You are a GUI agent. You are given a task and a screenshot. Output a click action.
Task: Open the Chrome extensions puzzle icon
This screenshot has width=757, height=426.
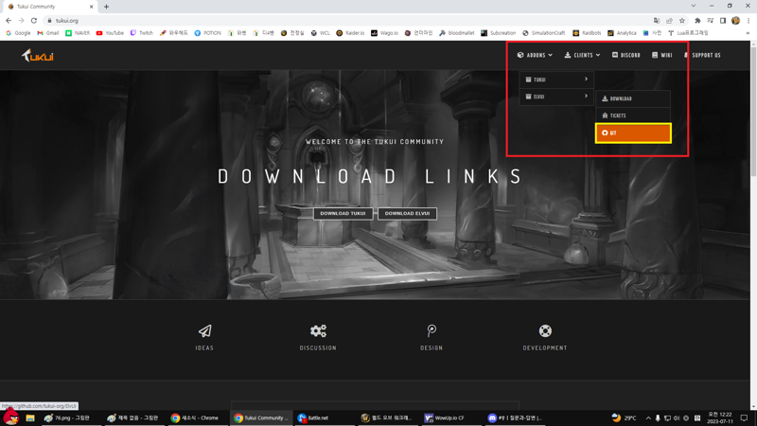(697, 21)
